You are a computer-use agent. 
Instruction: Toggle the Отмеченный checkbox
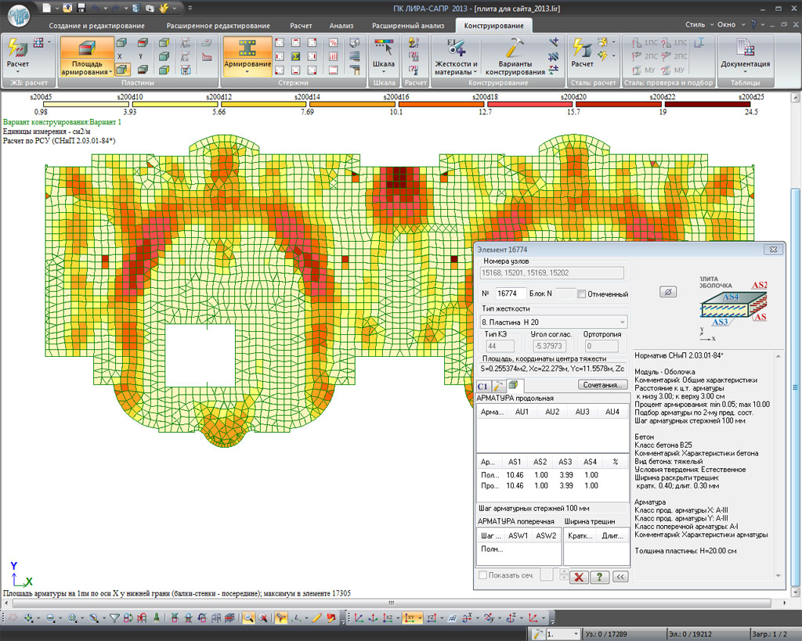(x=581, y=294)
